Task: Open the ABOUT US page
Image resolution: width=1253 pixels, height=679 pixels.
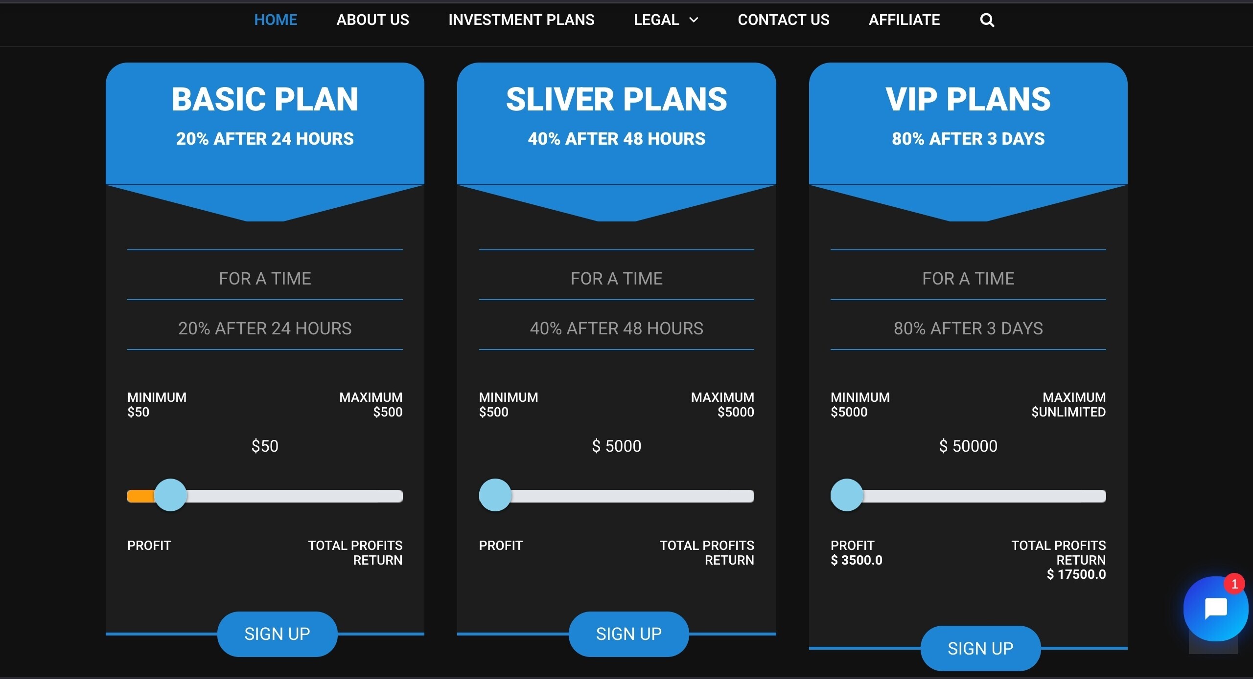Action: pyautogui.click(x=372, y=20)
